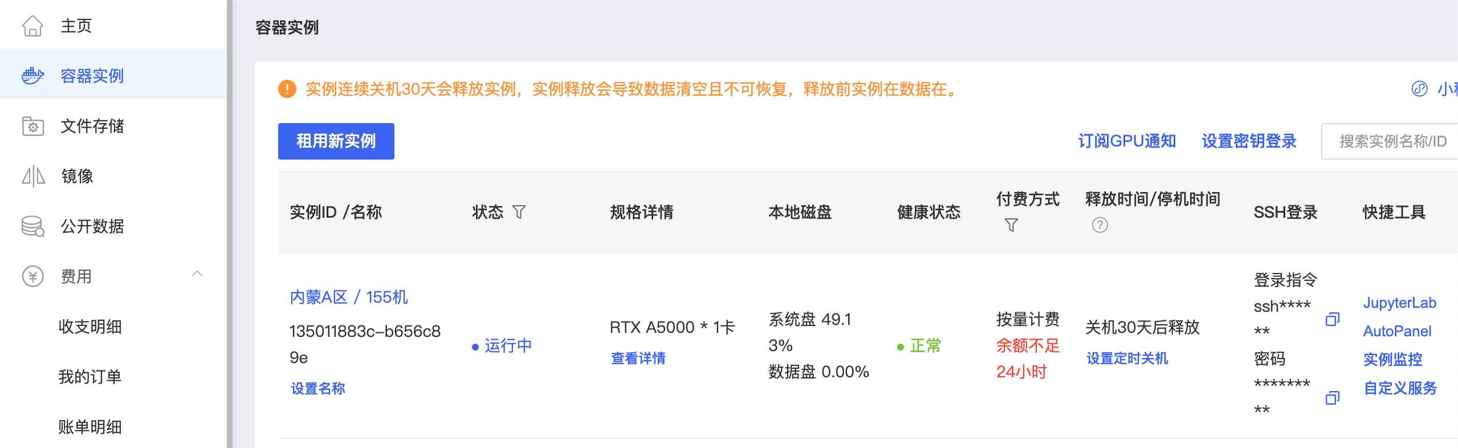Viewport: 1458px width, 448px height.
Task: Click the public data database icon
Action: coord(32,226)
